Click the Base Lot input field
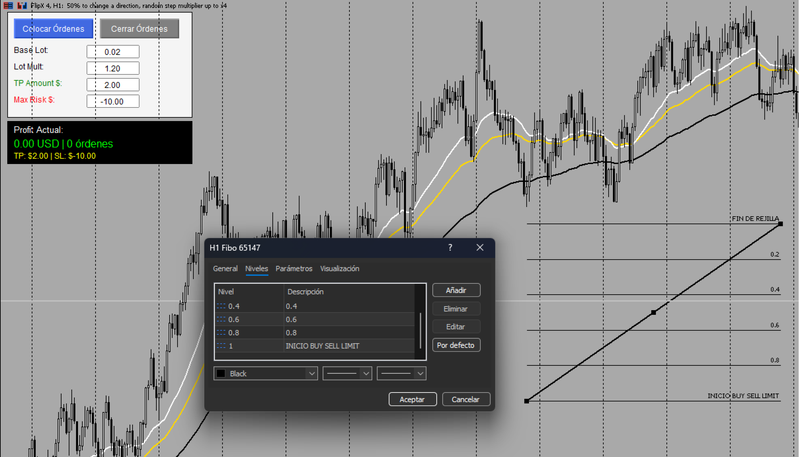Image resolution: width=800 pixels, height=457 pixels. pyautogui.click(x=113, y=52)
